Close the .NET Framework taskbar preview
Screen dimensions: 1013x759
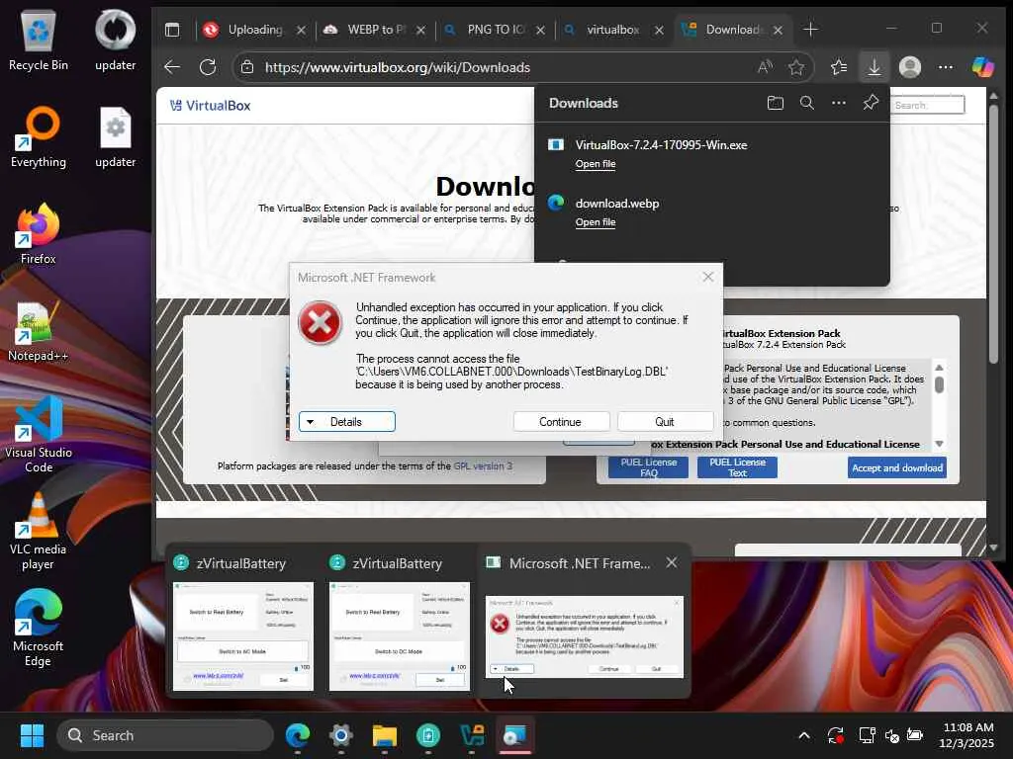click(672, 562)
